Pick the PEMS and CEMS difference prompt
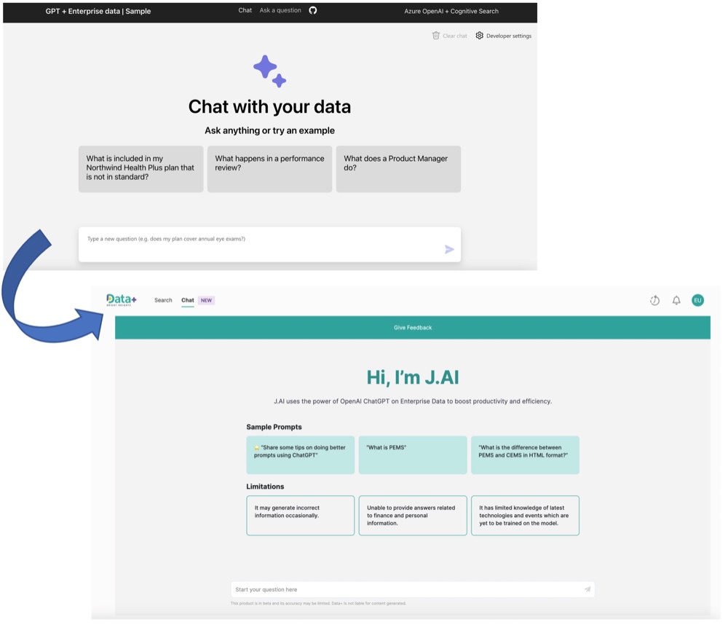728x630 pixels. click(525, 455)
